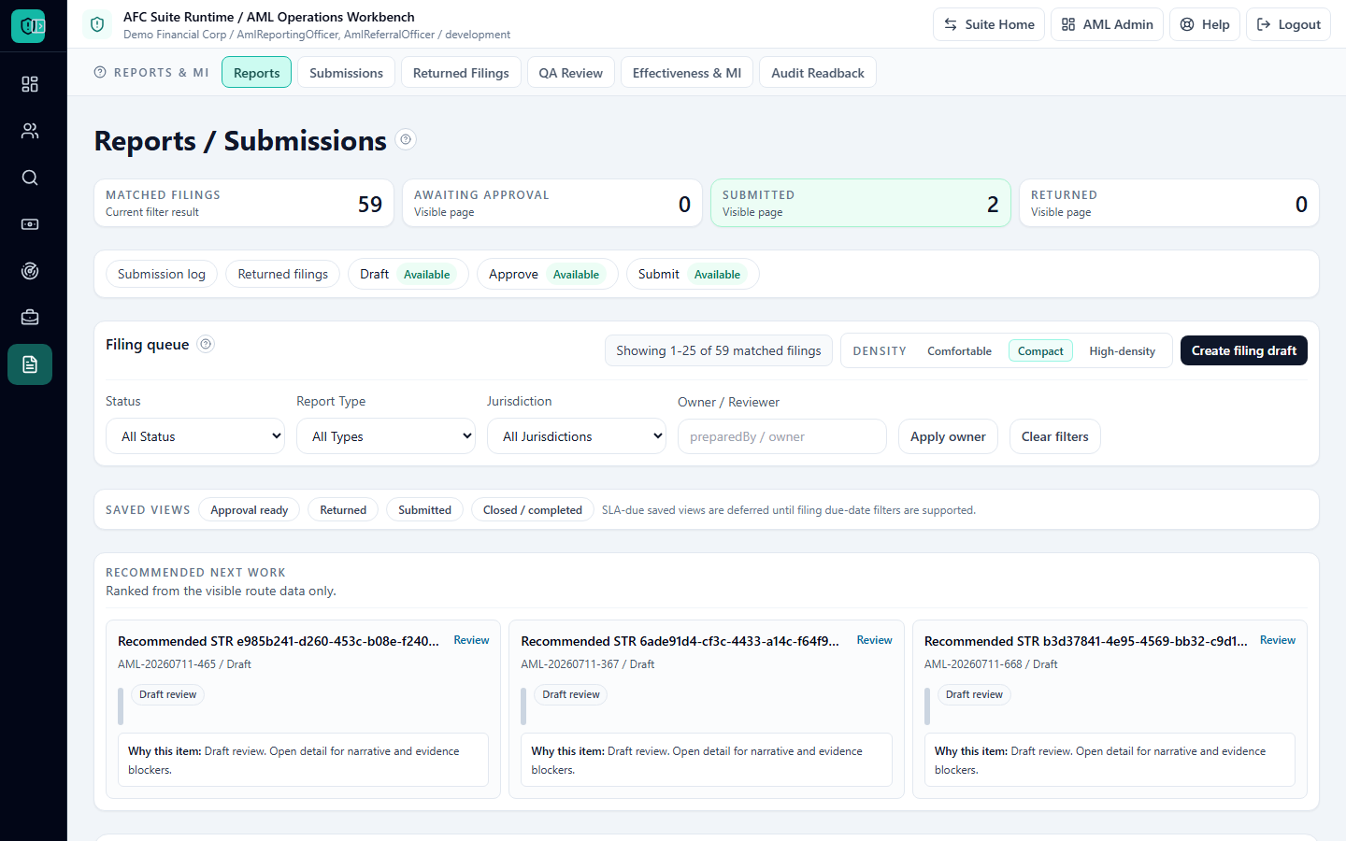
Task: Click Draft review tag on AML-20260711-668
Action: tap(974, 694)
